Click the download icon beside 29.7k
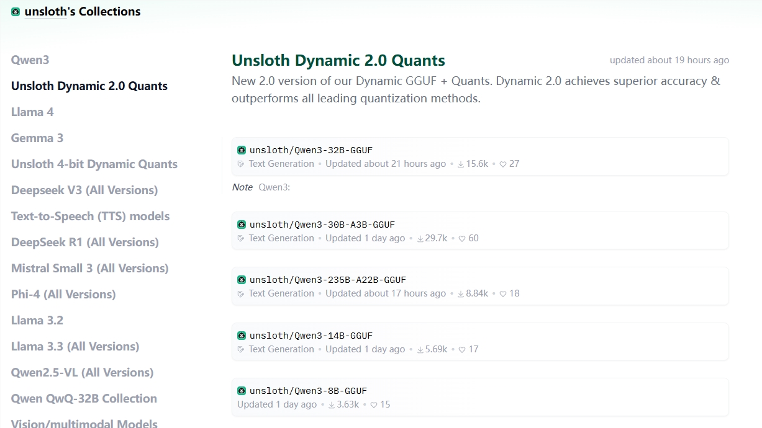Viewport: 762px width, 428px height. (420, 239)
